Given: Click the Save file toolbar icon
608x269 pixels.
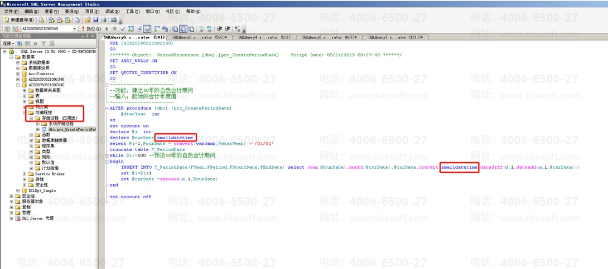Looking at the screenshot, I should [x=95, y=20].
